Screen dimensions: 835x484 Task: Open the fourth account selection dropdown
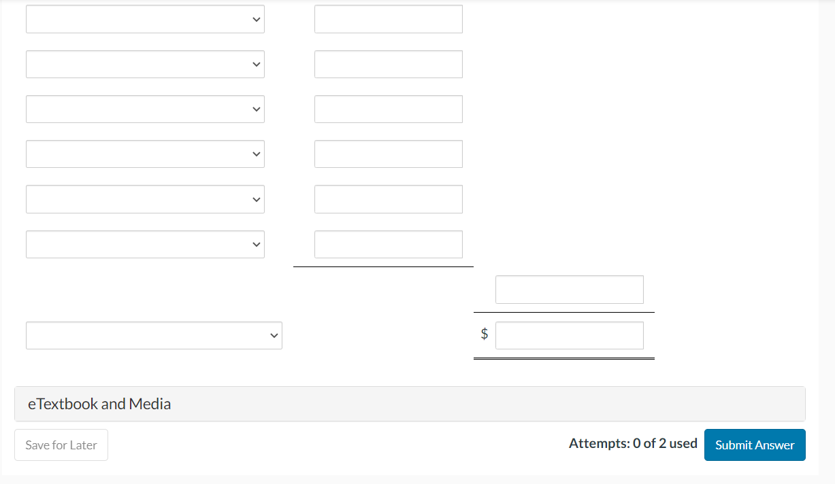click(145, 154)
